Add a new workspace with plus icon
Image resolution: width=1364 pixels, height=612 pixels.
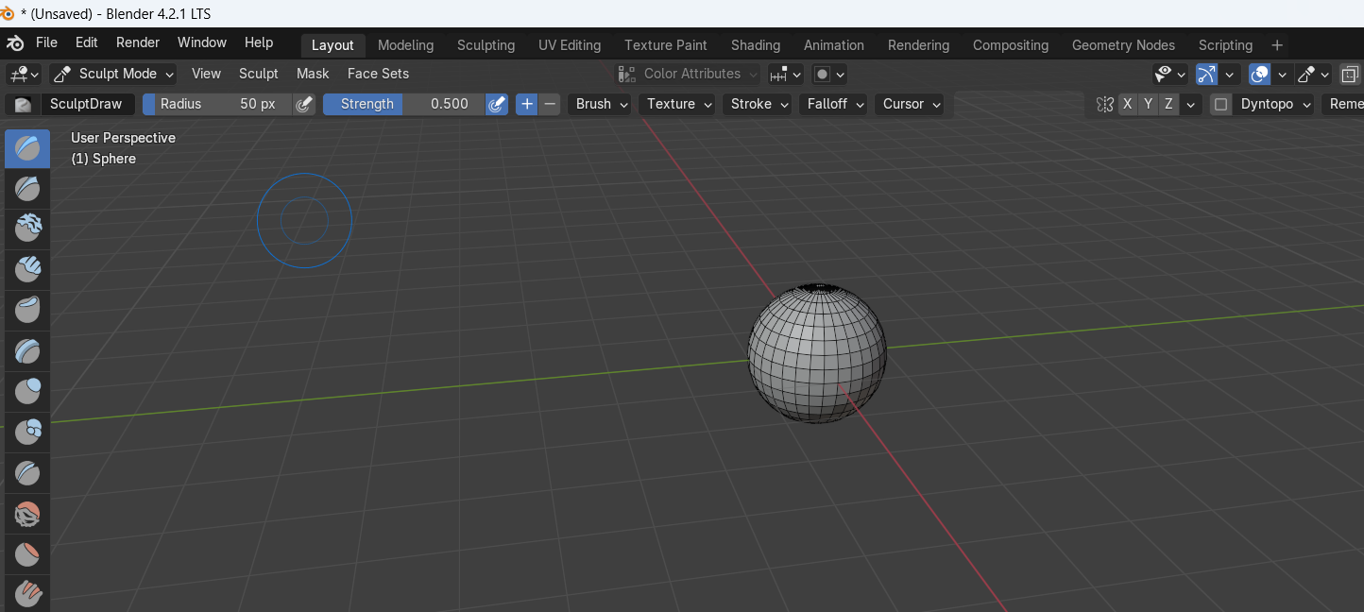1277,45
